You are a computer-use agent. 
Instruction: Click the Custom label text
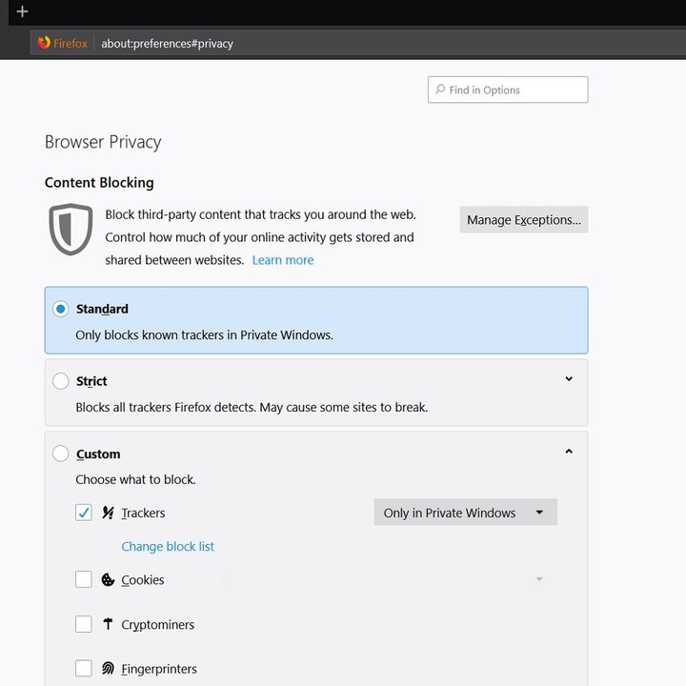pyautogui.click(x=98, y=454)
